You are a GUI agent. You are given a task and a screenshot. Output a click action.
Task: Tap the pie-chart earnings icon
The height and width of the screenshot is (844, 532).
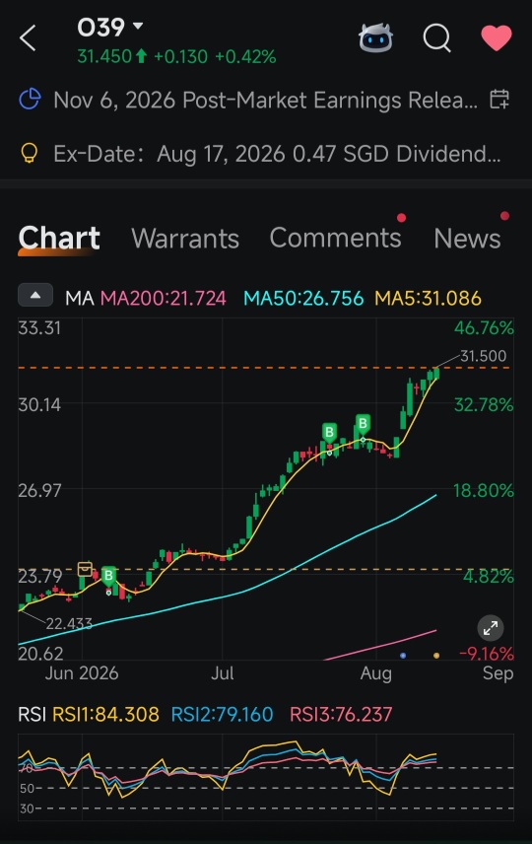tap(30, 99)
